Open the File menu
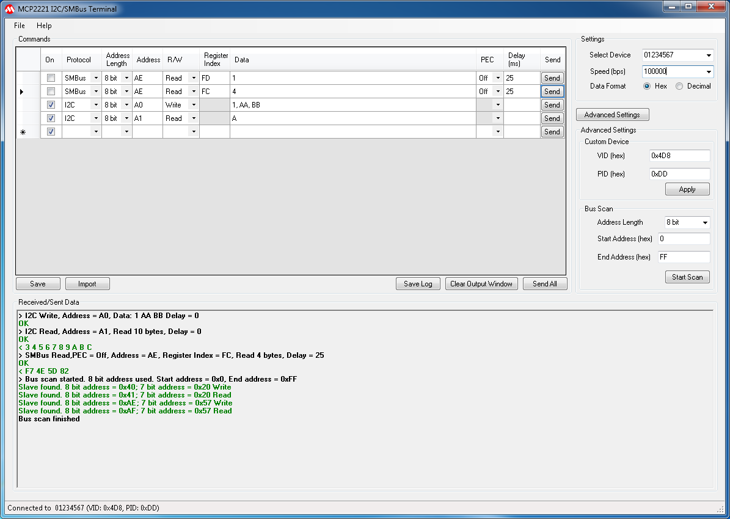730x519 pixels. [20, 26]
